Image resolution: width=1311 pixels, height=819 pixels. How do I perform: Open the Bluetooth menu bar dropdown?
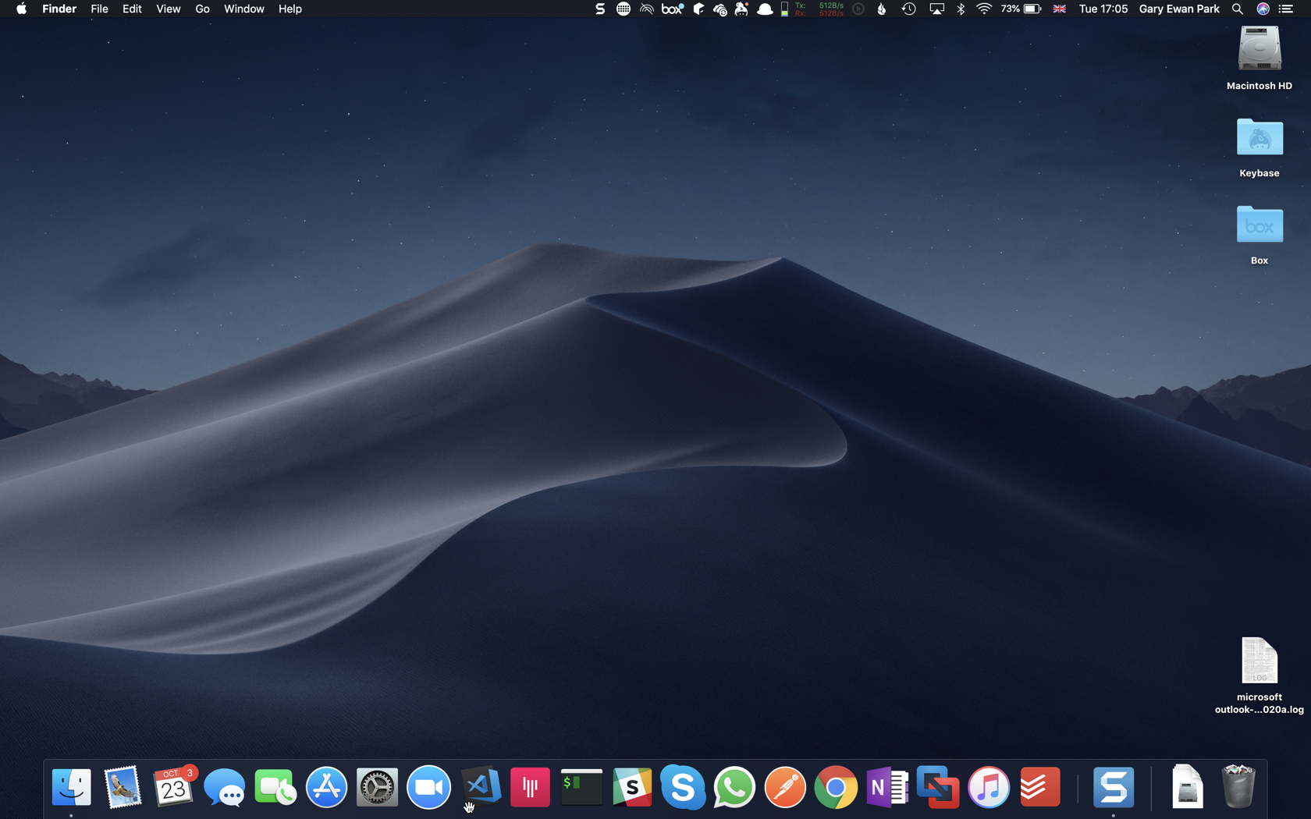[961, 9]
